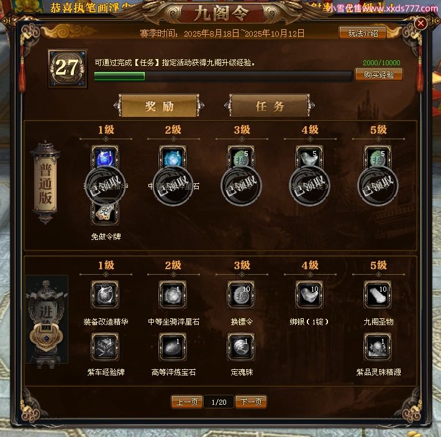Click the 进阶版 lantern banner
Screen dimensions: 441x437
(47, 321)
